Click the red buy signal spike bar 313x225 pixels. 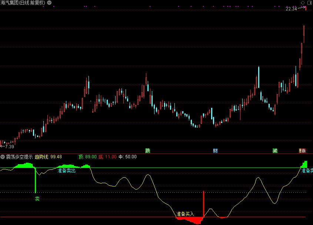(203, 204)
